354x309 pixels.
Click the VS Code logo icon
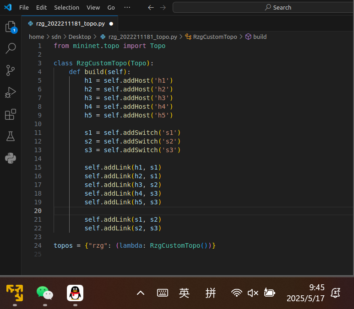pyautogui.click(x=8, y=7)
